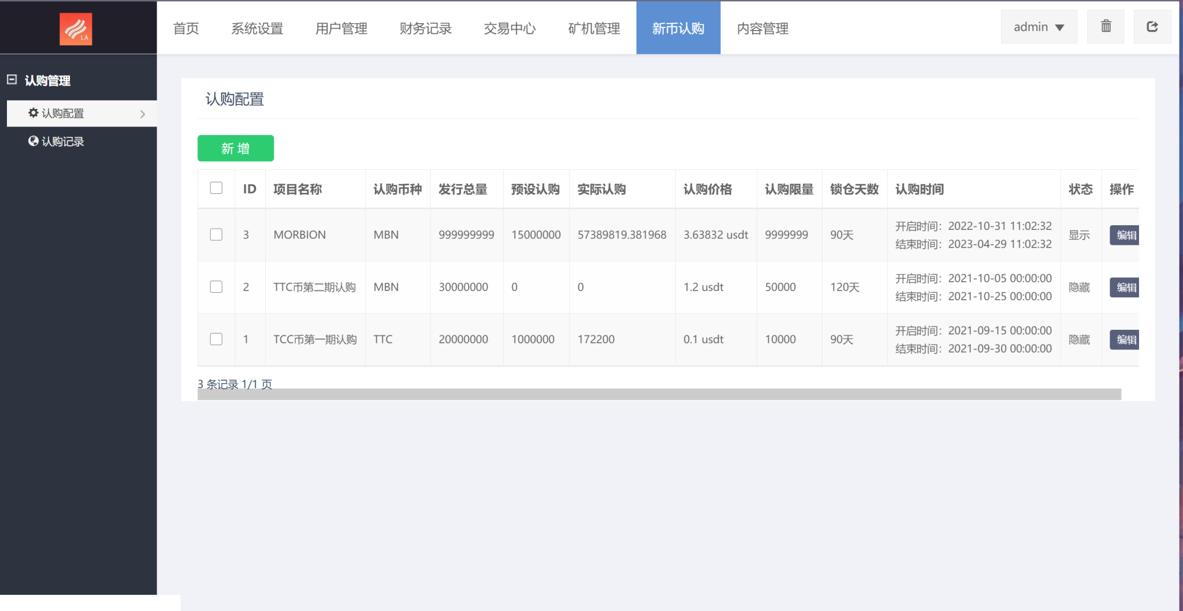The width and height of the screenshot is (1183, 611).
Task: Open 认购记录 in the sidebar
Action: [62, 141]
